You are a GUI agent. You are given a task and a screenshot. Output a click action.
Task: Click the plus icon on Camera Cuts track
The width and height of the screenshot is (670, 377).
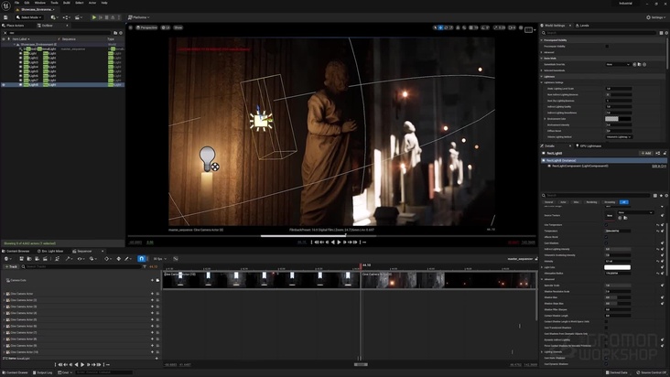tap(153, 281)
